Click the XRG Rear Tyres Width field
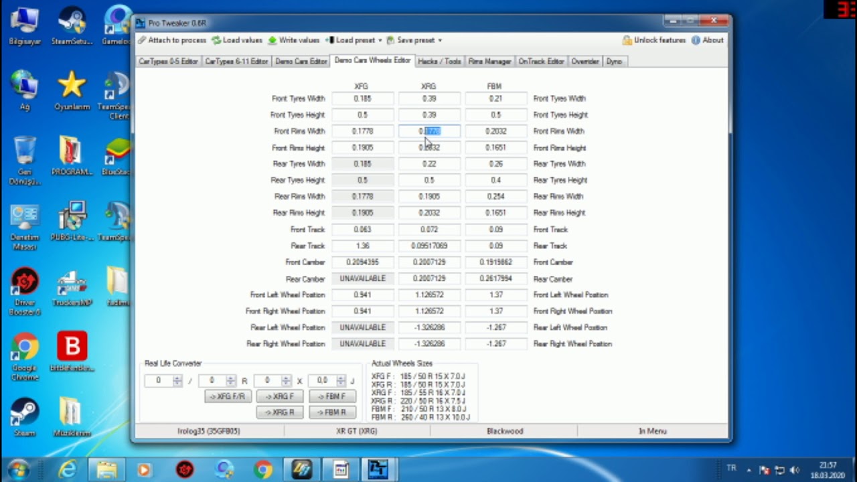The width and height of the screenshot is (857, 482). point(429,164)
